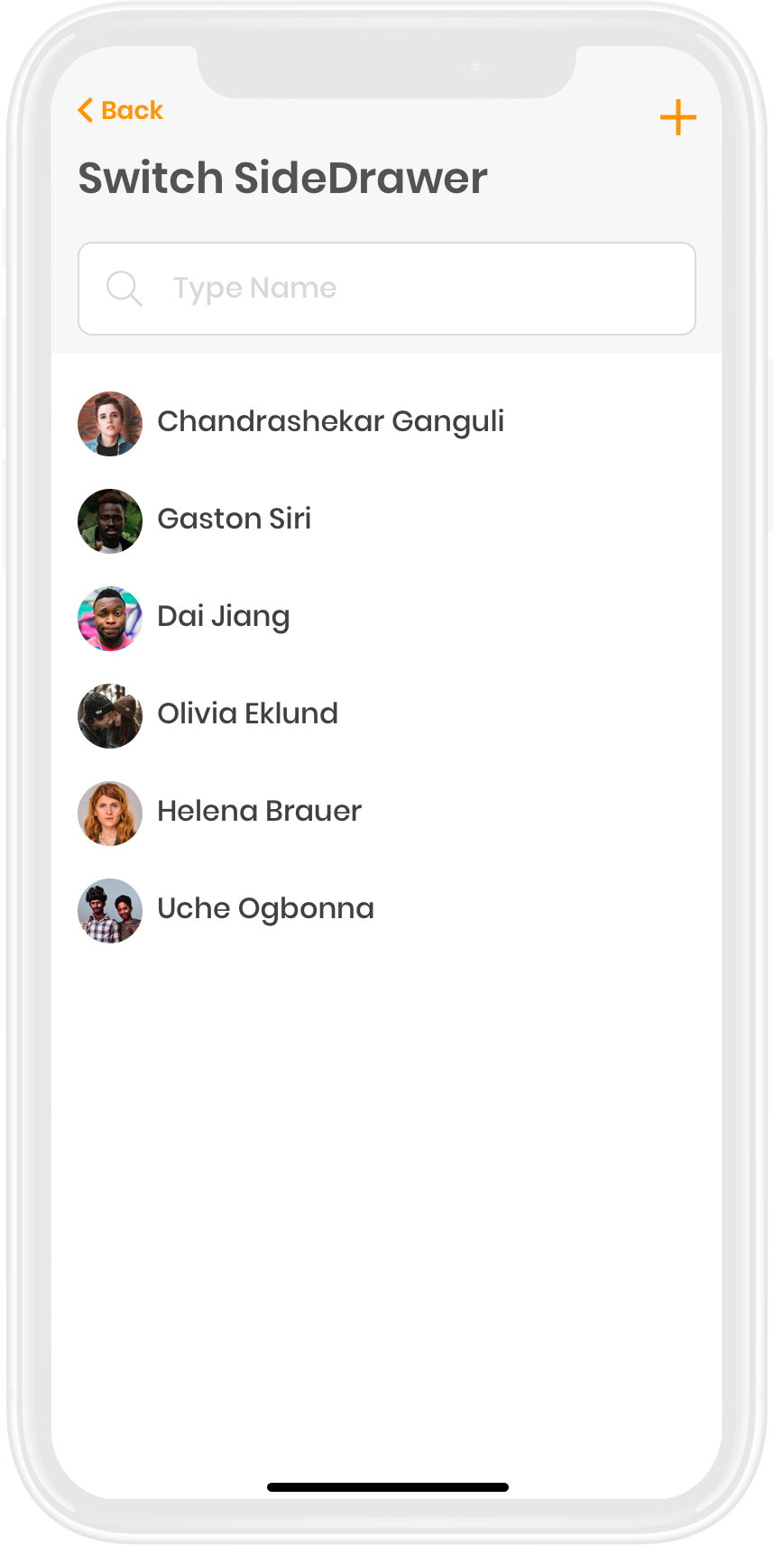The image size is (774, 1545).
Task: Focus the Type Name search field
Action: (387, 289)
